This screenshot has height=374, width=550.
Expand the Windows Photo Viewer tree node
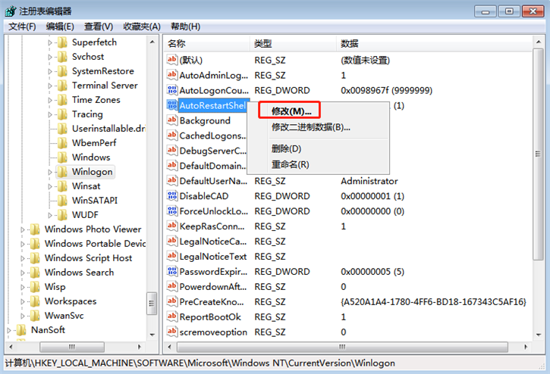point(23,229)
